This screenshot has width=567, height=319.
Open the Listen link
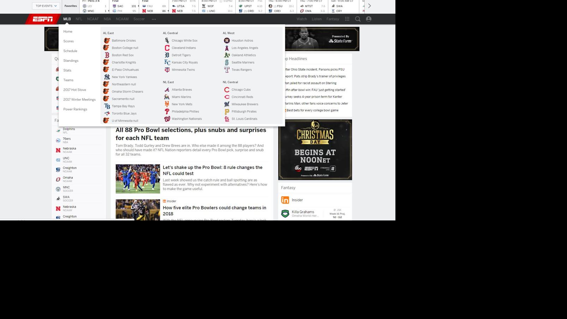(317, 19)
